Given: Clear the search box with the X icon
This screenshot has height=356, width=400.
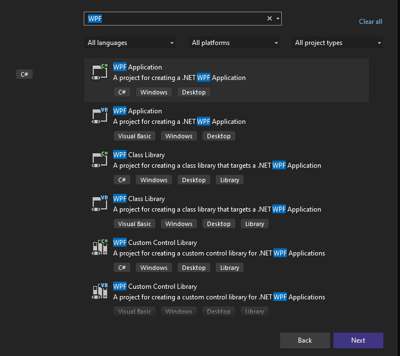Looking at the screenshot, I should click(270, 18).
